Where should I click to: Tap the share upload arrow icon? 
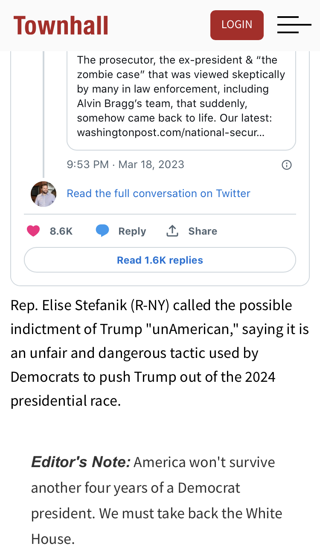(172, 231)
